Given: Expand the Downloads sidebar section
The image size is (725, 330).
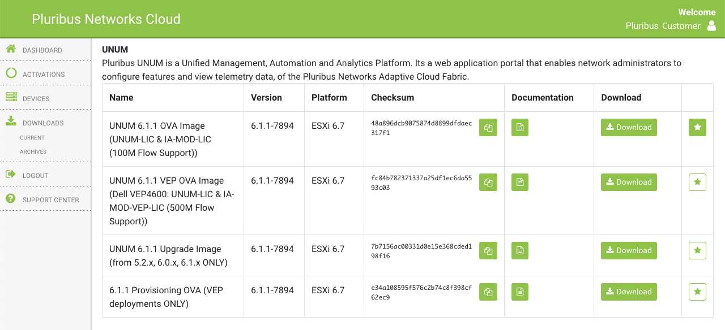Looking at the screenshot, I should pos(45,123).
